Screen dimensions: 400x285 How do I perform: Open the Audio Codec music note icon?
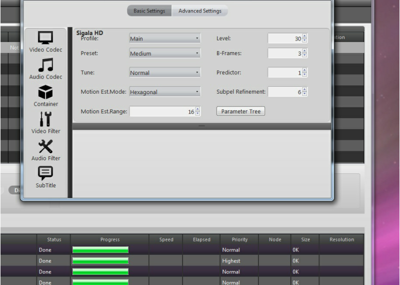[x=46, y=66]
